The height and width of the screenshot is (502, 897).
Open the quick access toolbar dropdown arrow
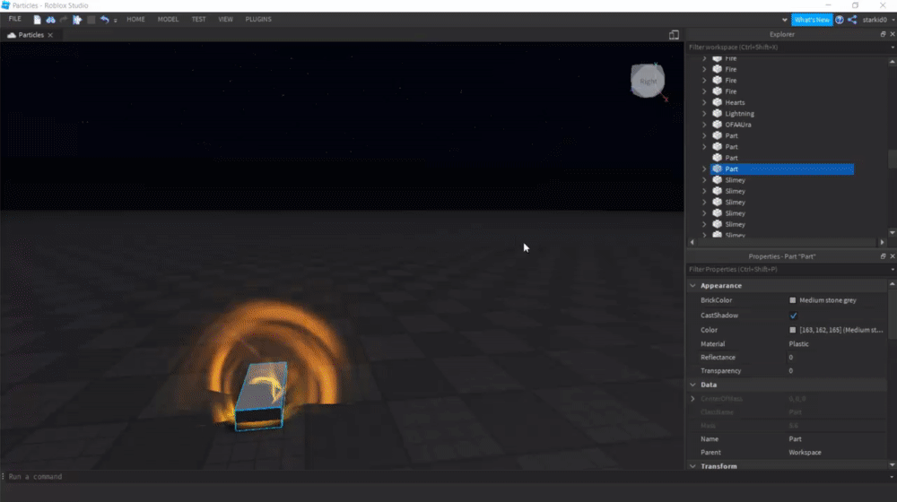pos(115,20)
